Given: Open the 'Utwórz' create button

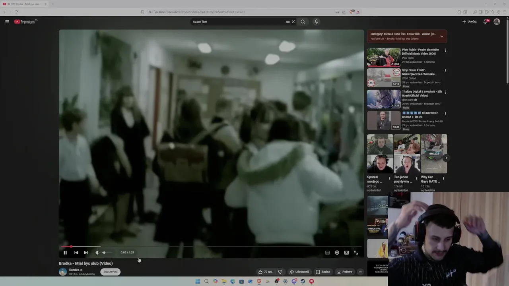Looking at the screenshot, I should [469, 21].
